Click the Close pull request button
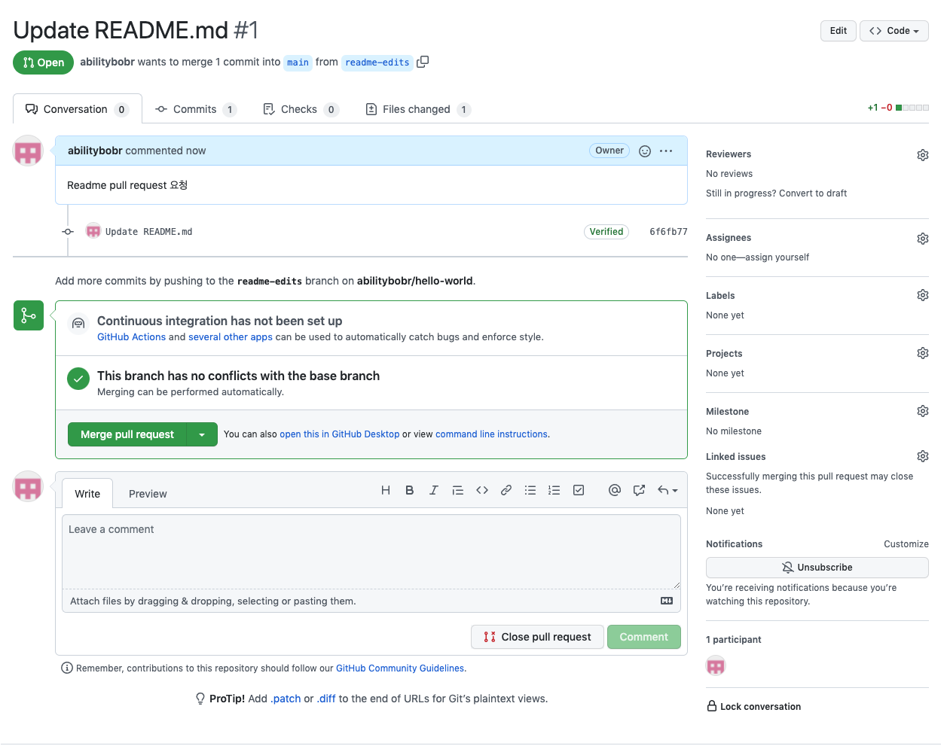This screenshot has height=752, width=947. [537, 637]
